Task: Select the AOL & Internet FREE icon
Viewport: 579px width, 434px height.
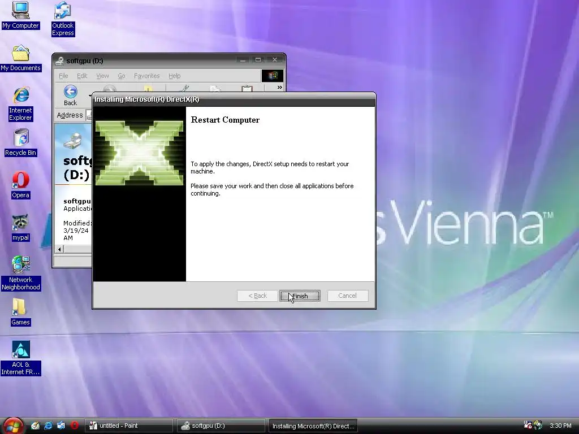Action: 21,358
